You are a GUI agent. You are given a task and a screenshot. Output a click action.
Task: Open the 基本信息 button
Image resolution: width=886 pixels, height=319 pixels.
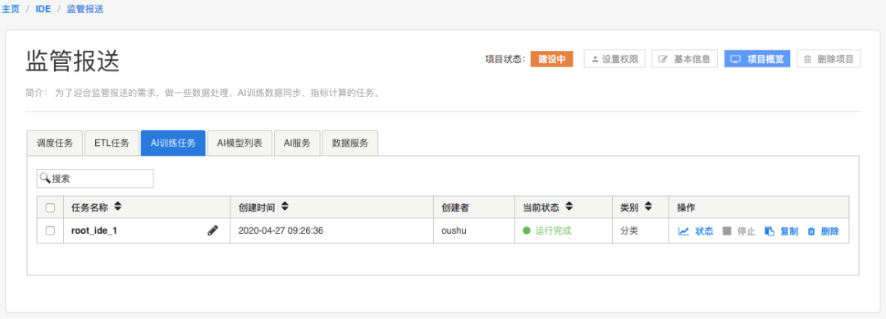685,59
